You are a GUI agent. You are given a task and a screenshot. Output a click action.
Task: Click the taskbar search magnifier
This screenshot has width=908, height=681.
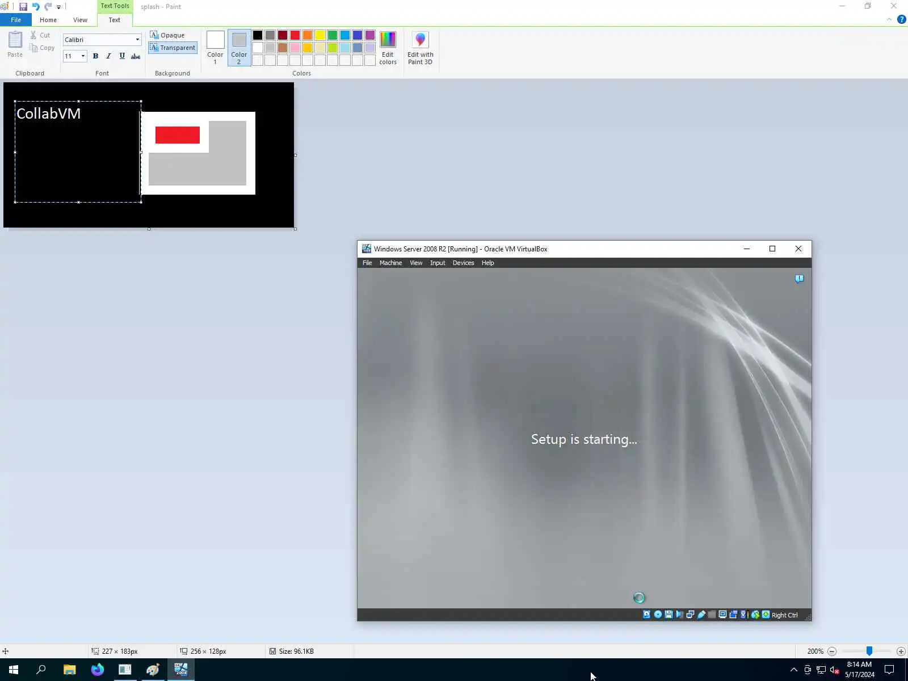coord(41,670)
